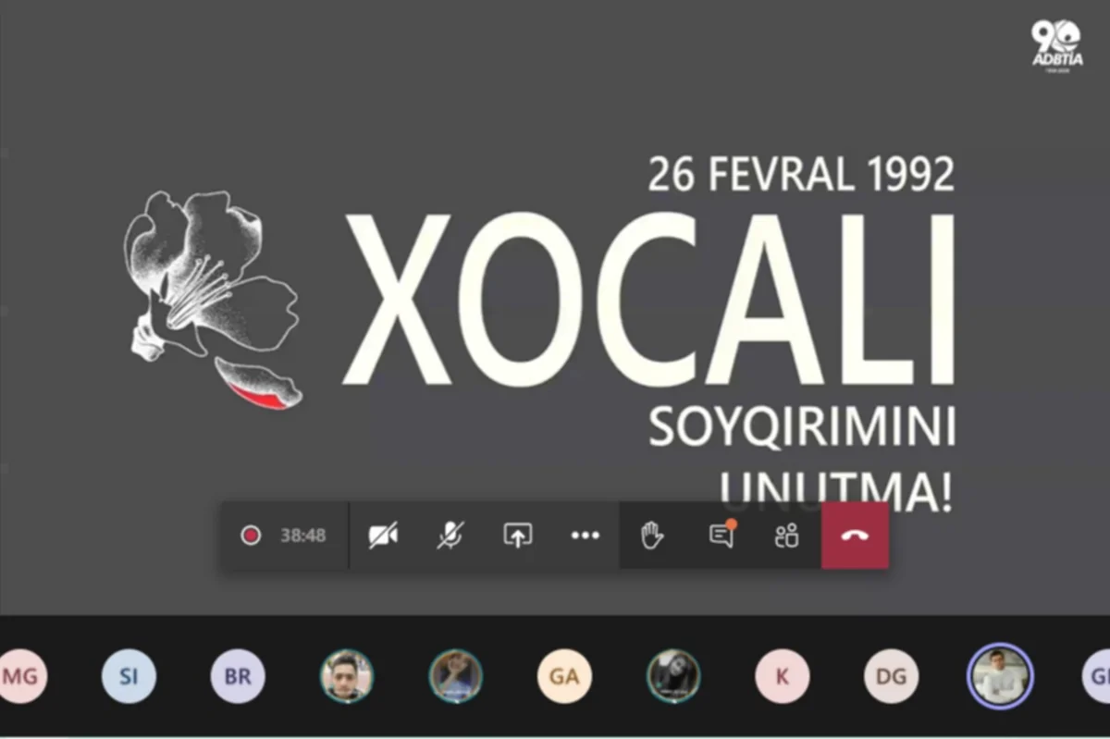Toggle the raised hand
Image resolution: width=1110 pixels, height=739 pixels.
[650, 535]
